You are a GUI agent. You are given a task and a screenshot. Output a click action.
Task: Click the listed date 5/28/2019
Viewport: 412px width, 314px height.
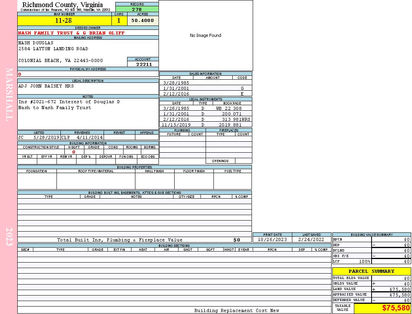click(46, 138)
